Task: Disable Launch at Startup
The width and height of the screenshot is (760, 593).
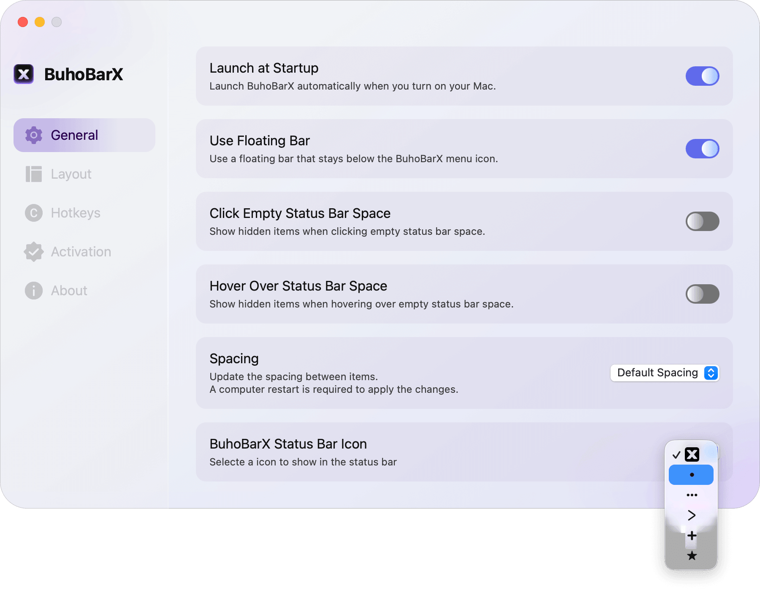Action: 703,76
